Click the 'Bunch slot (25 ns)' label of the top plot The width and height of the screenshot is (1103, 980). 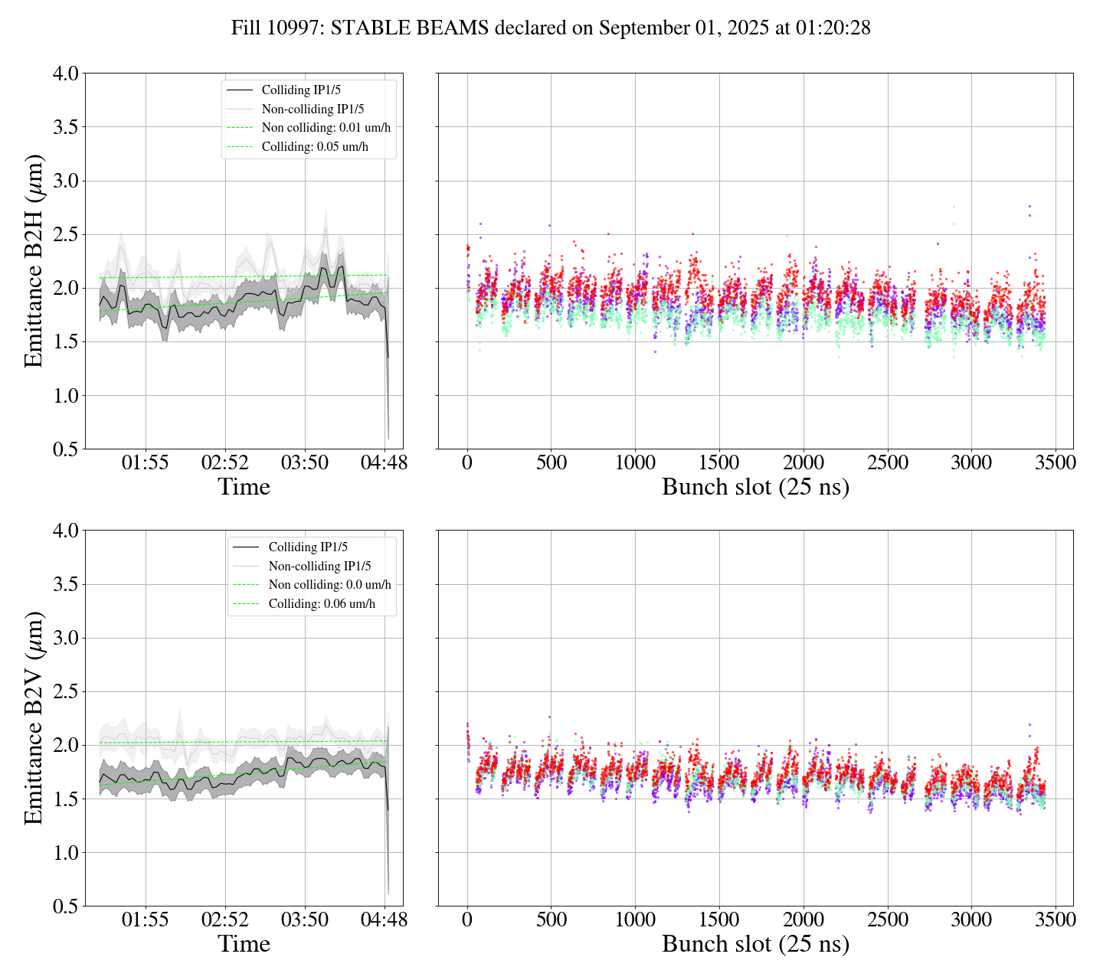(755, 487)
